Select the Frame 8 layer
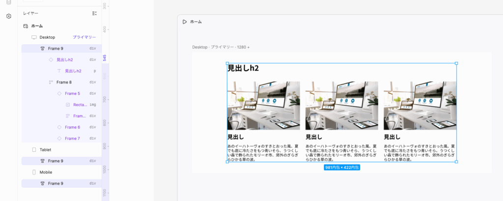This screenshot has width=503, height=201. pos(64,82)
